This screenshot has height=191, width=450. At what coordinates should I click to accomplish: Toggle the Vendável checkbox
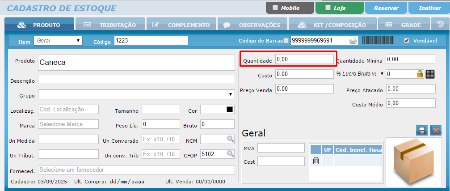tap(406, 41)
